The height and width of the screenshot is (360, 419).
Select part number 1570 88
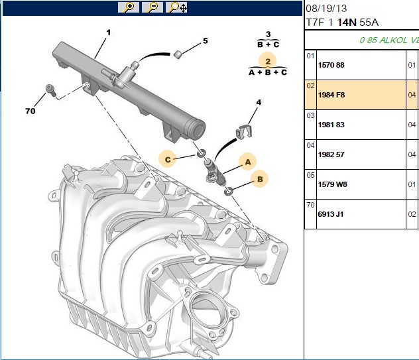331,65
